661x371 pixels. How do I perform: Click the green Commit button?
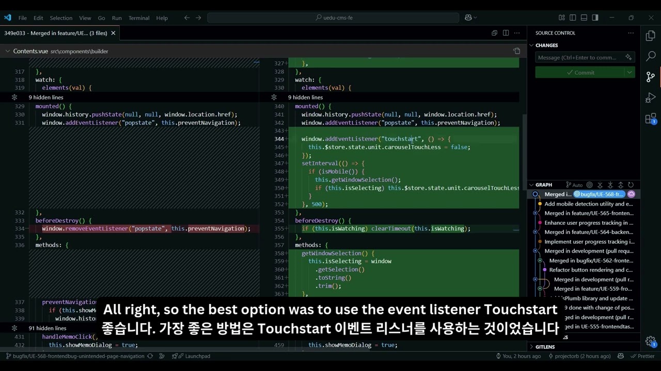pyautogui.click(x=579, y=73)
